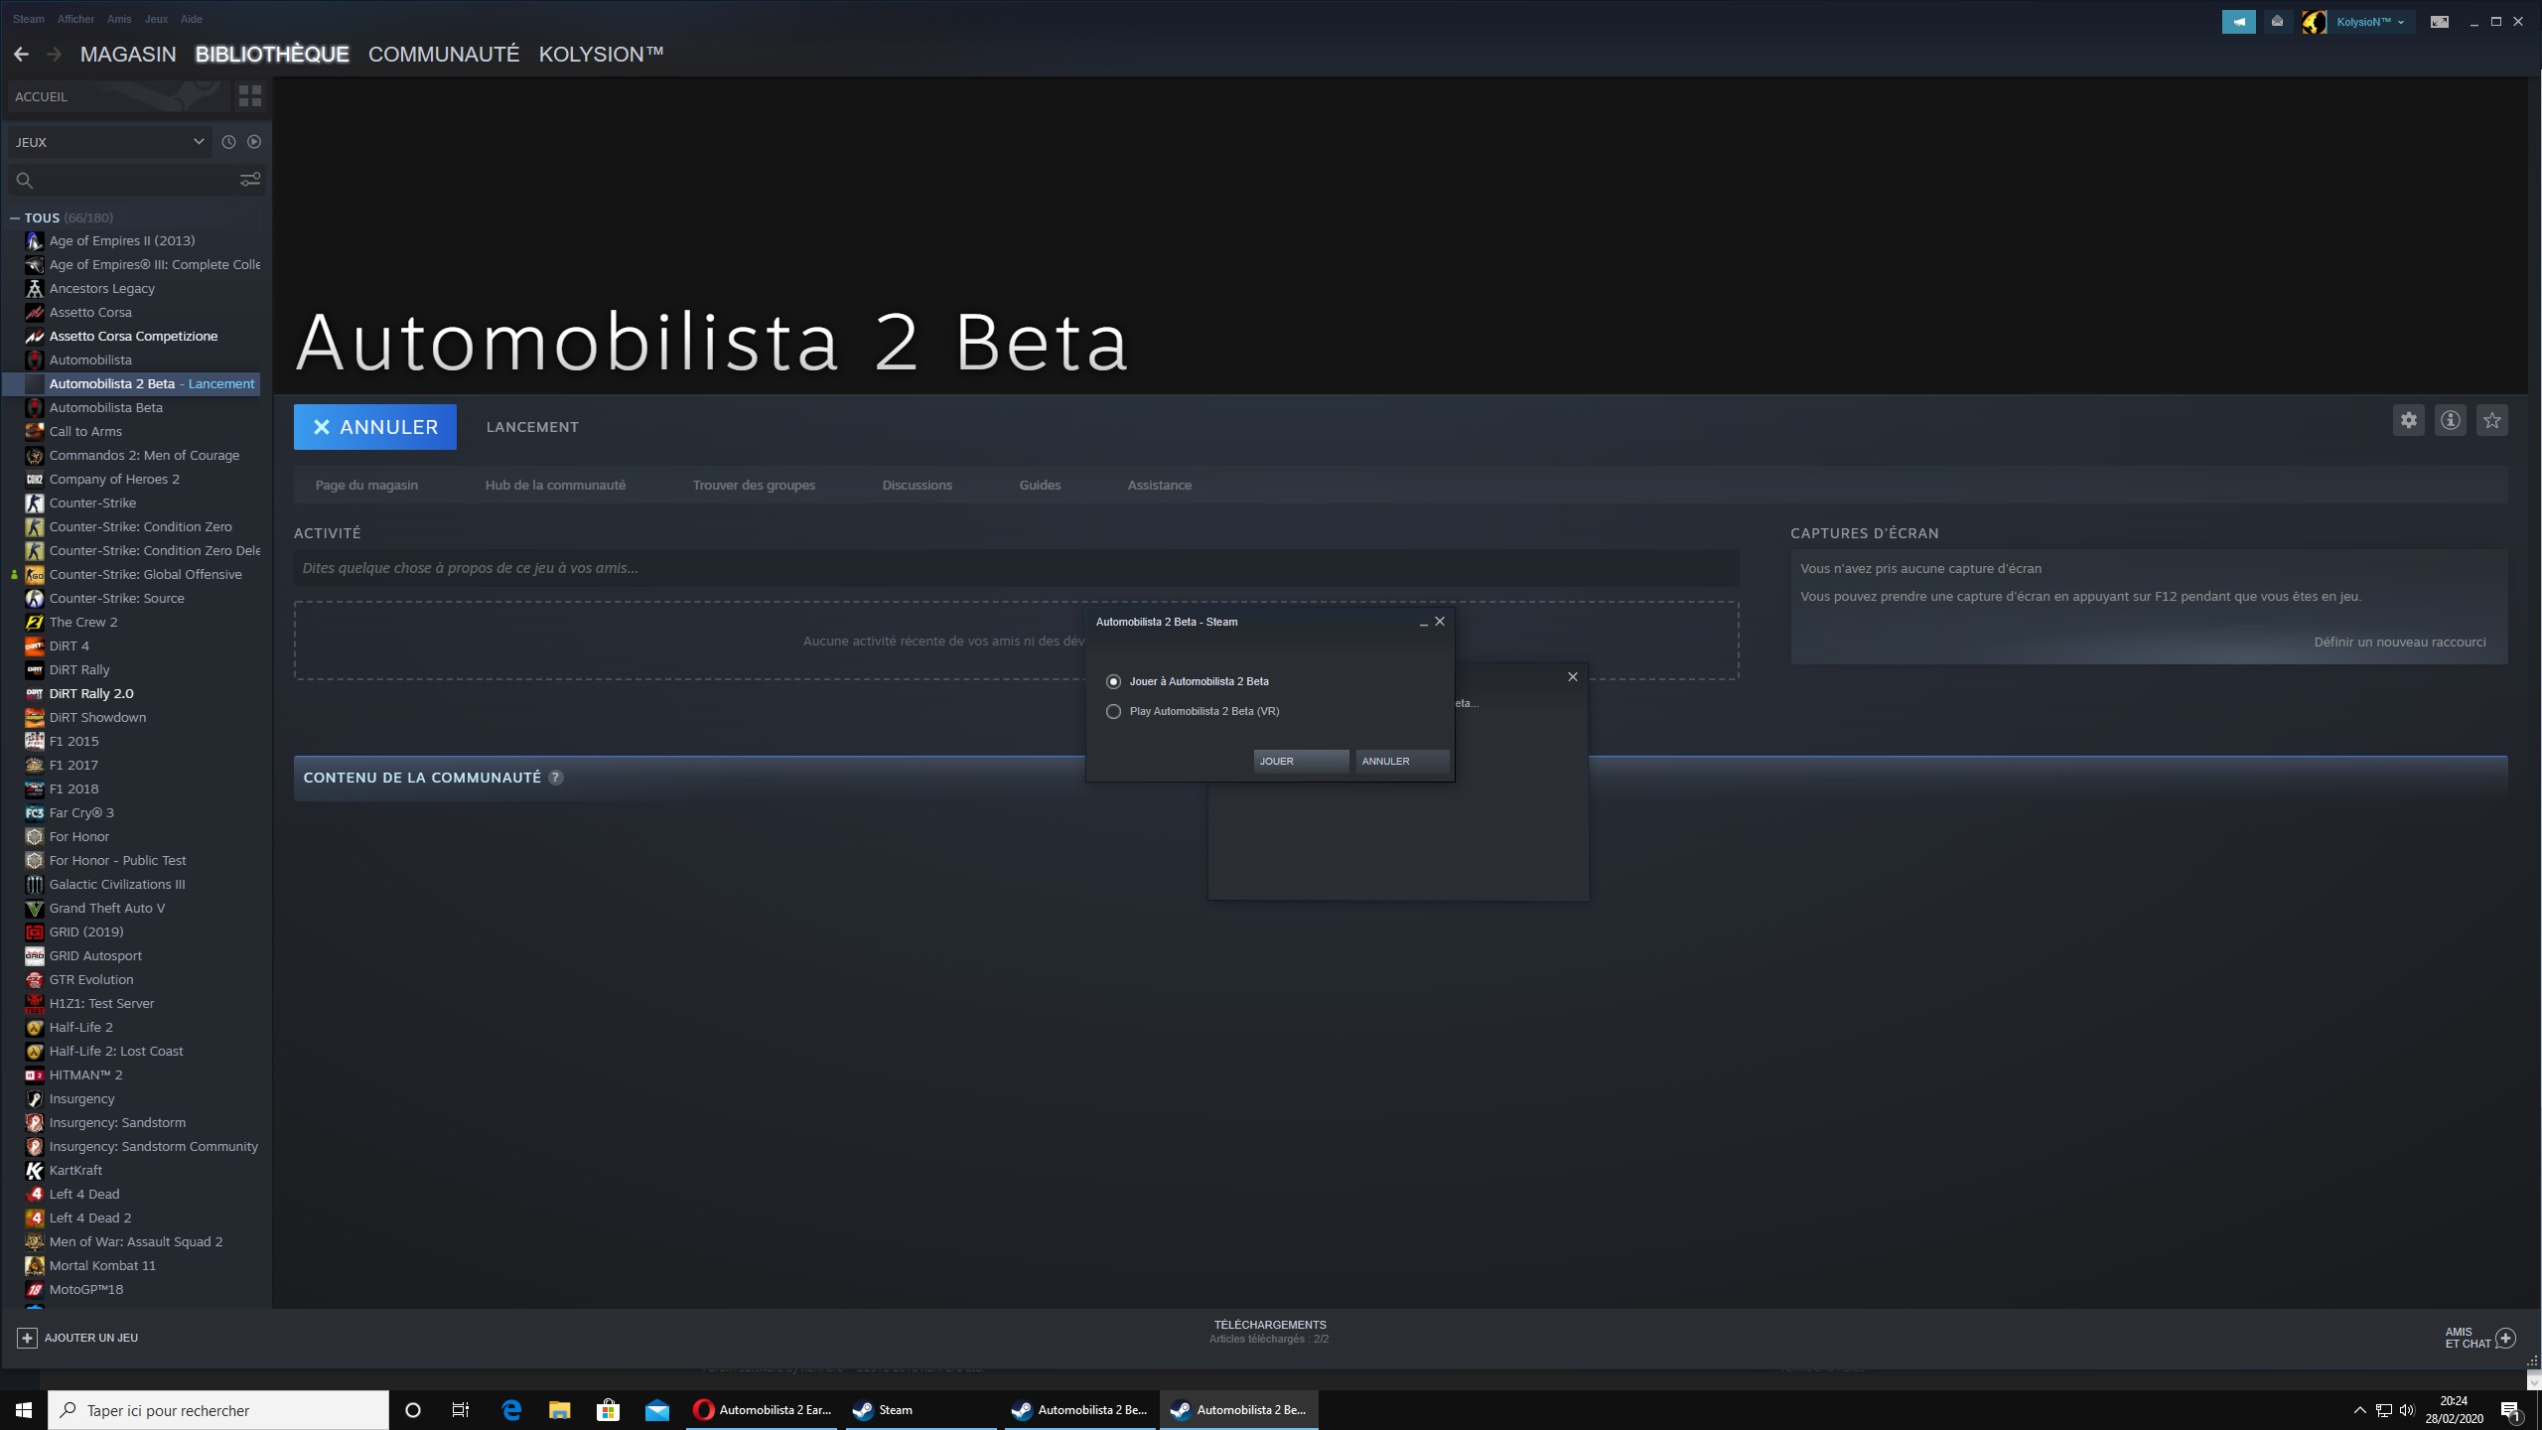Viewport: 2542px width, 1430px height.
Task: Open Hub de la communauté link
Action: tap(555, 486)
